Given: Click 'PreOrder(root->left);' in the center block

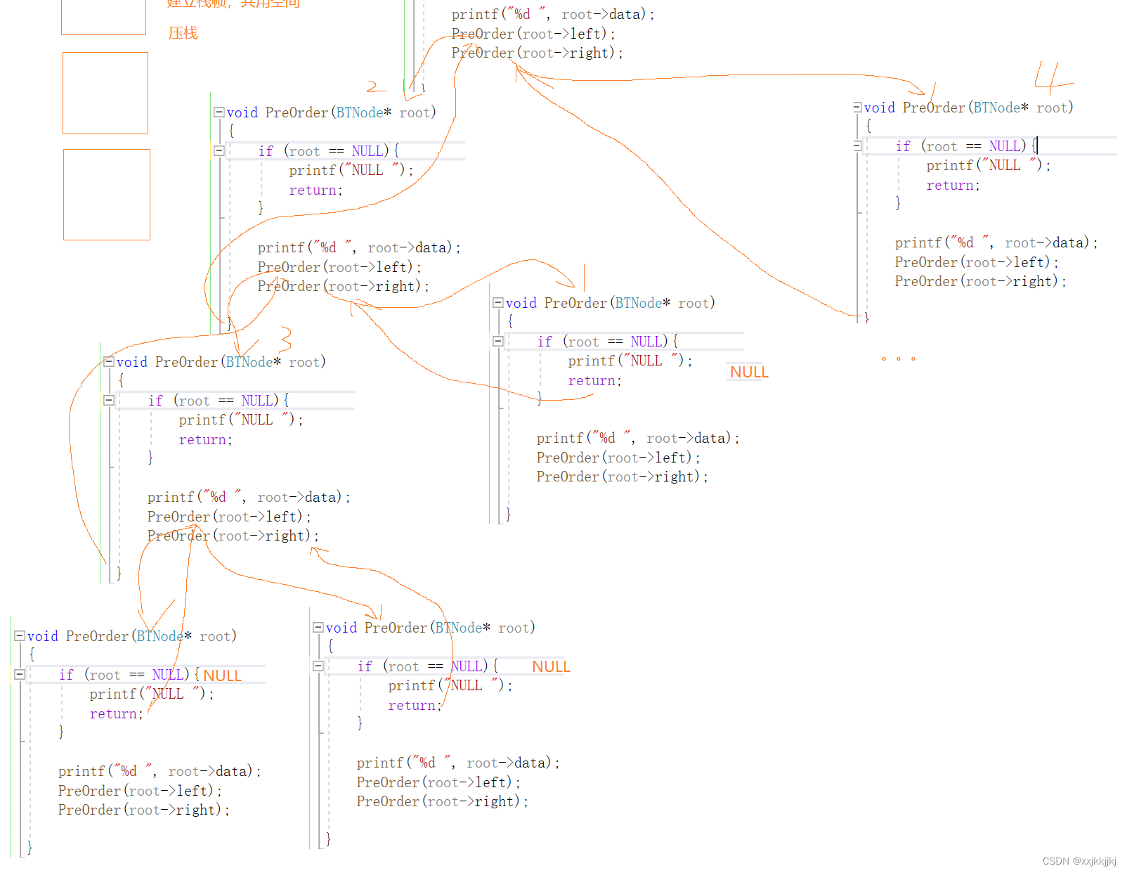Looking at the screenshot, I should (x=618, y=458).
